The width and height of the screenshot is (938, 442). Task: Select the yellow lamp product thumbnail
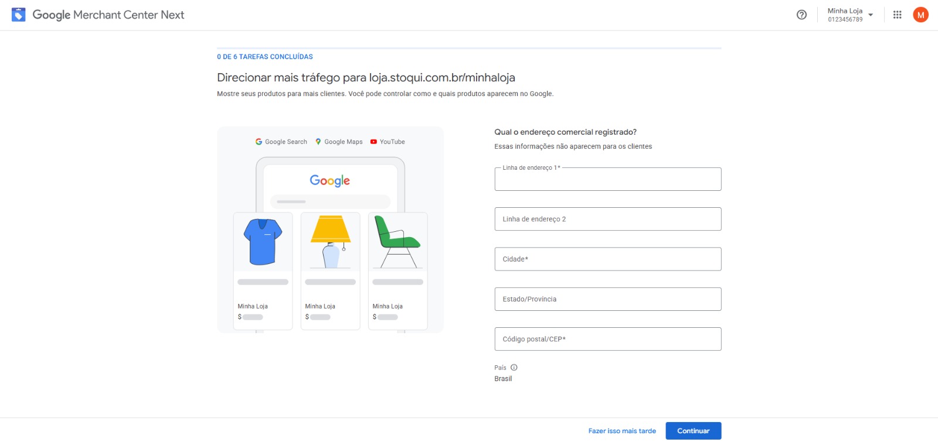click(x=331, y=241)
